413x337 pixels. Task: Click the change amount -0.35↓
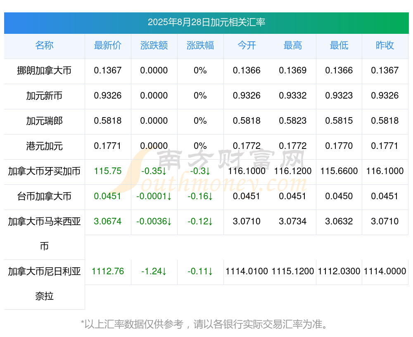[x=154, y=171]
